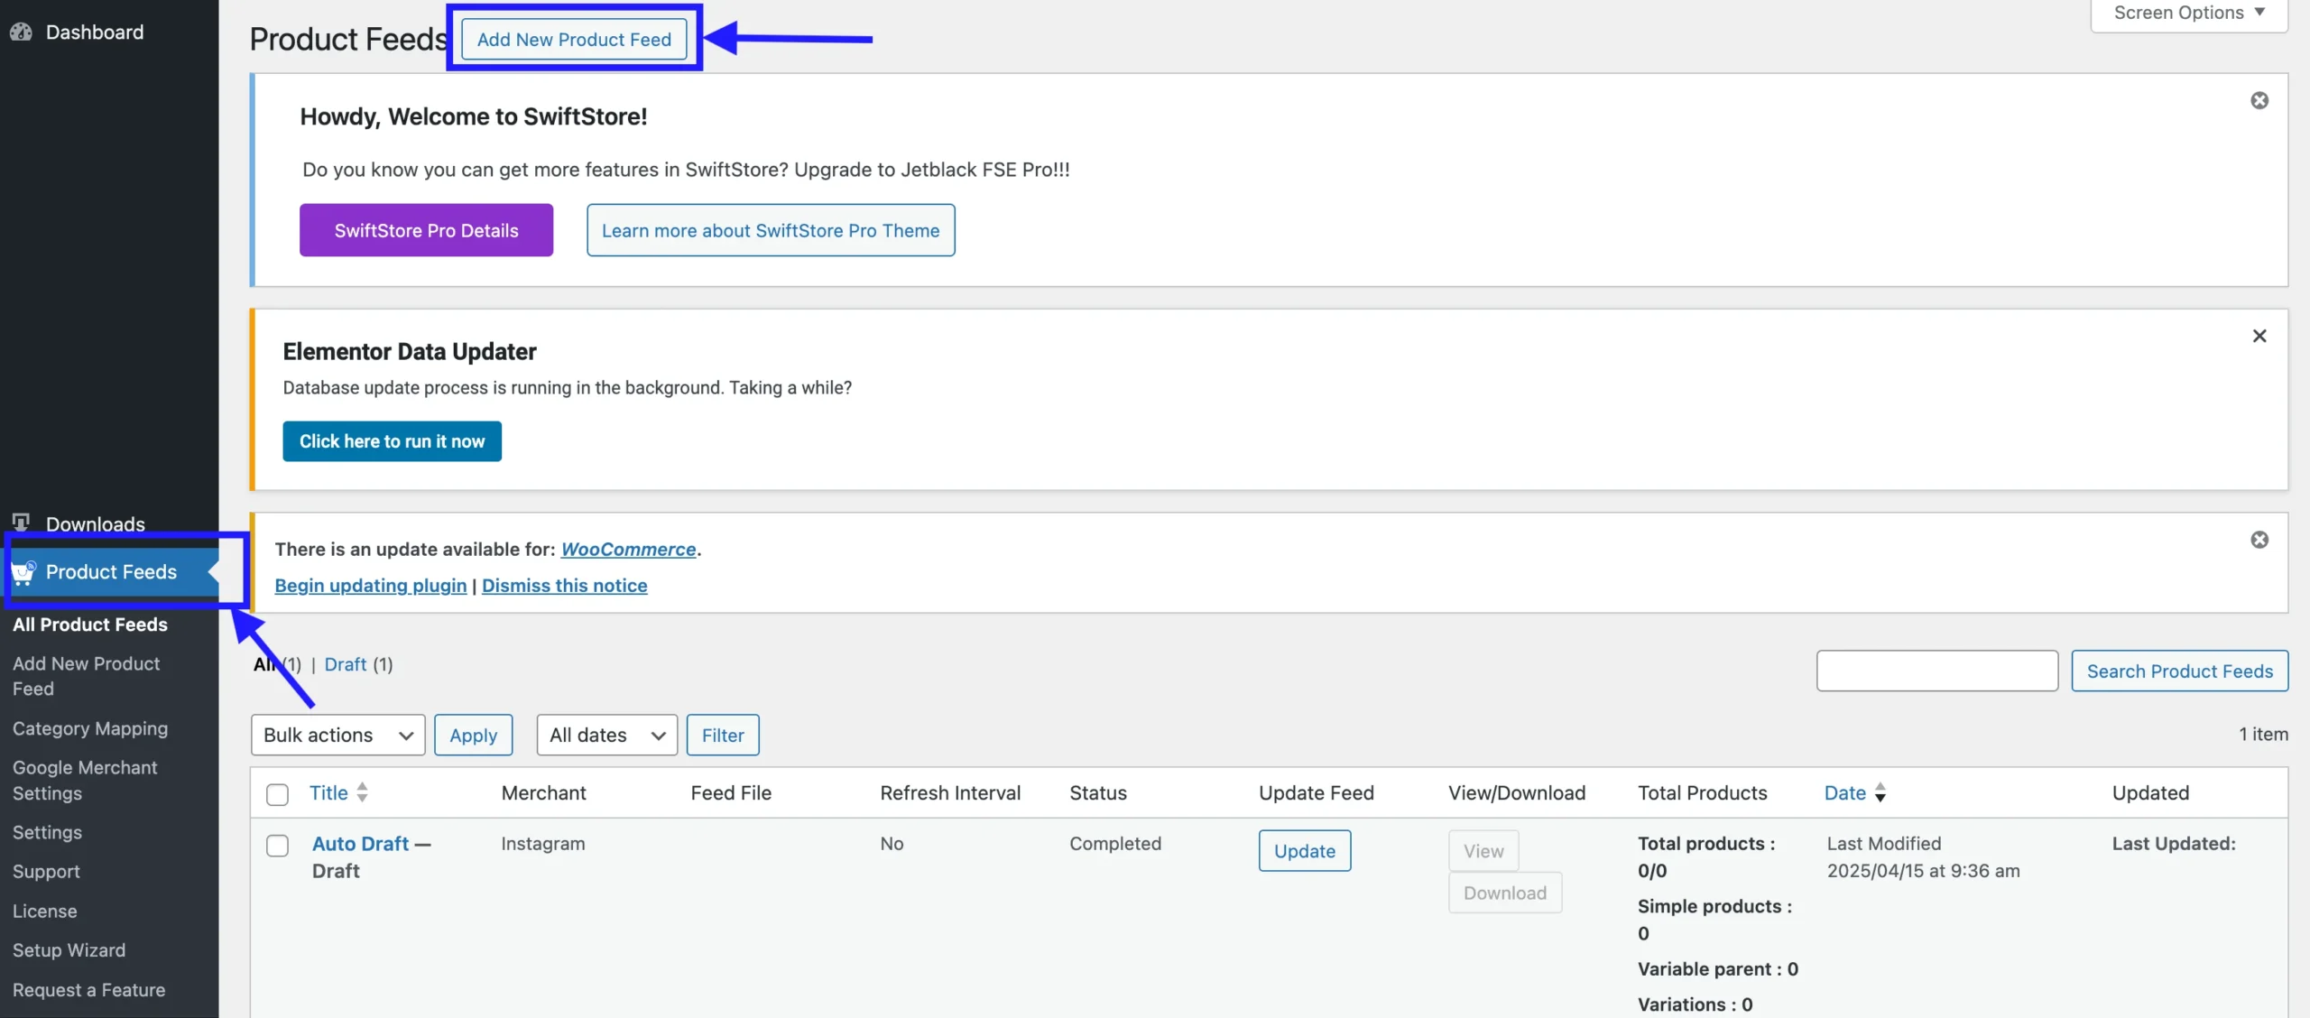Click the Downloads sidebar icon
The width and height of the screenshot is (2310, 1018).
21,523
